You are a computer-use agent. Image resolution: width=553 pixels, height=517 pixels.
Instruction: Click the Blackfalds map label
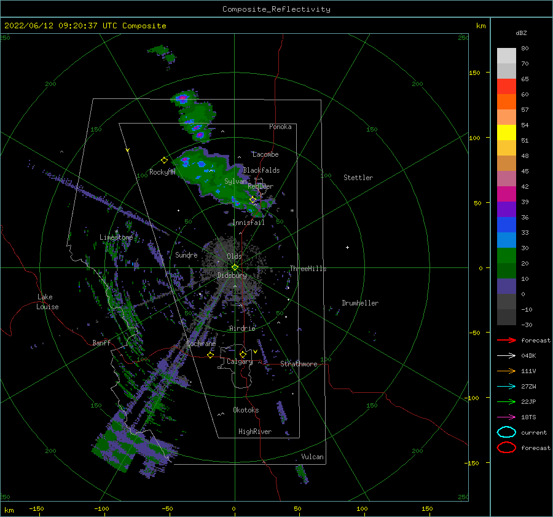[x=261, y=170]
